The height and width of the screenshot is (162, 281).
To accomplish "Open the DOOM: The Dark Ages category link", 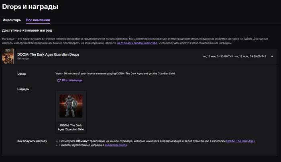I will [240, 141].
